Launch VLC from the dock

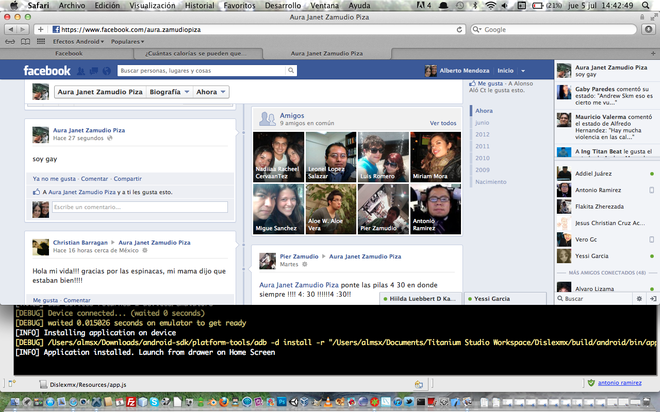coord(328,402)
